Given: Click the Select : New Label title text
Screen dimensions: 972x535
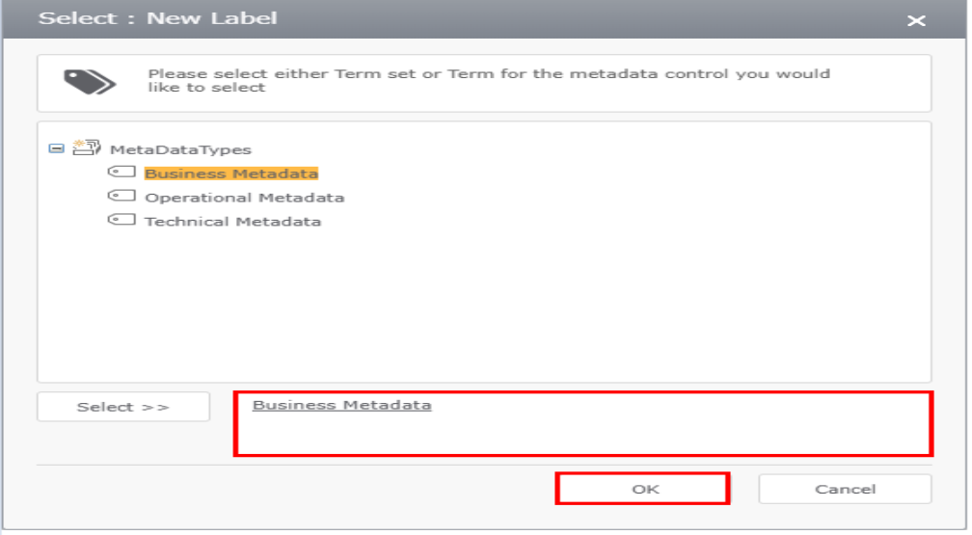Looking at the screenshot, I should point(157,18).
